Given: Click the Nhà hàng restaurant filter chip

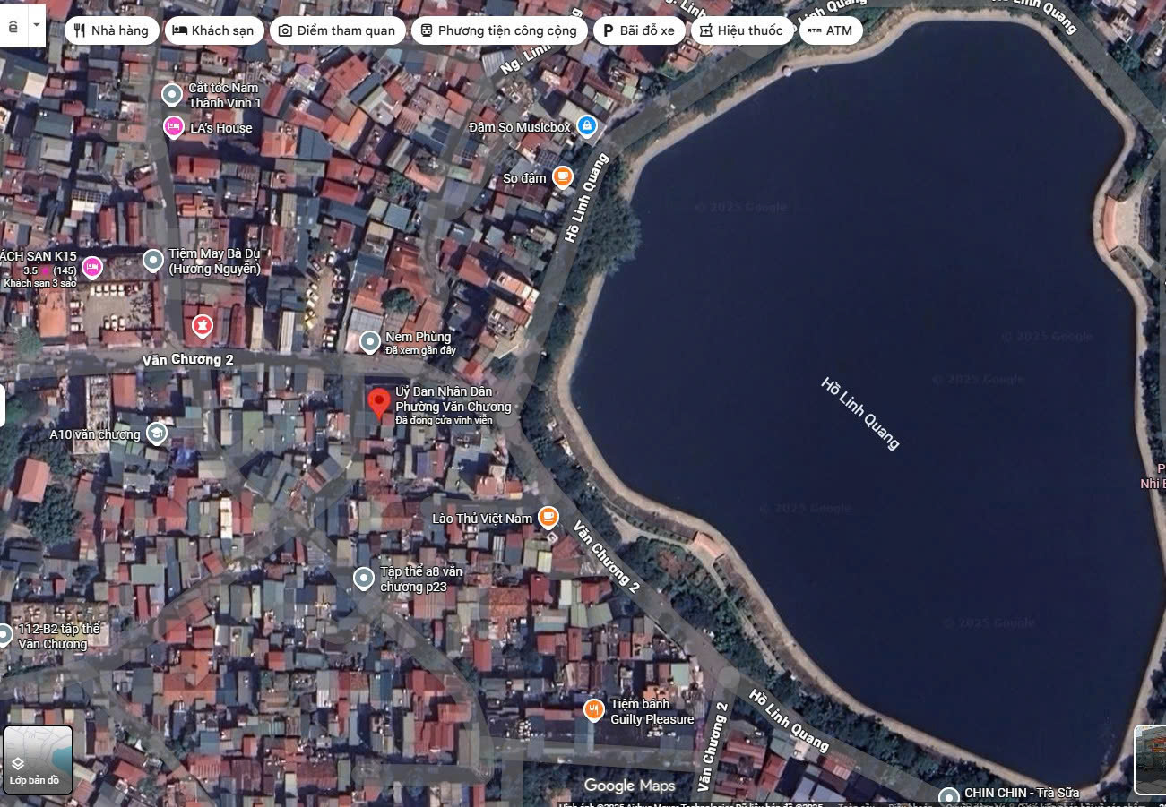Looking at the screenshot, I should click(x=111, y=30).
